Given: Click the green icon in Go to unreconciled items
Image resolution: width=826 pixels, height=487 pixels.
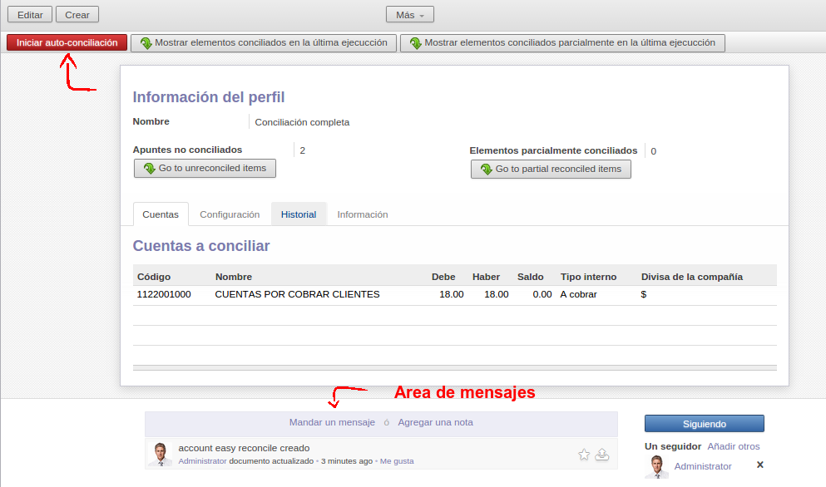Looking at the screenshot, I should [150, 169].
